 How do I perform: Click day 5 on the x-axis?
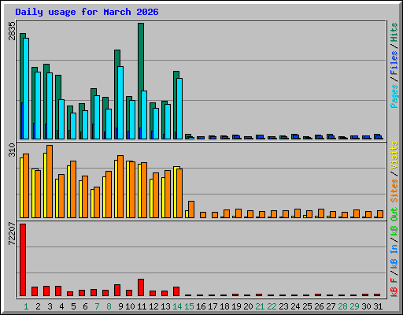[73, 306]
